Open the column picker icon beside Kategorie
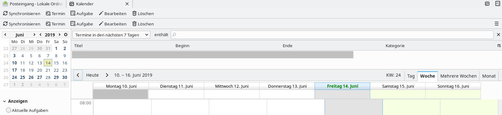Screen dimensions: 502x115 499,46
